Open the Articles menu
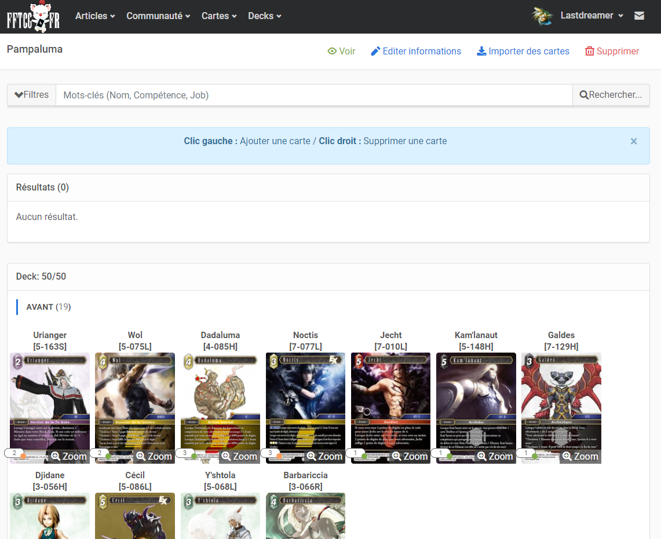 click(x=95, y=16)
